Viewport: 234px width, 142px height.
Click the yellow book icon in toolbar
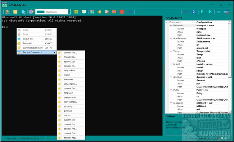tap(76, 12)
